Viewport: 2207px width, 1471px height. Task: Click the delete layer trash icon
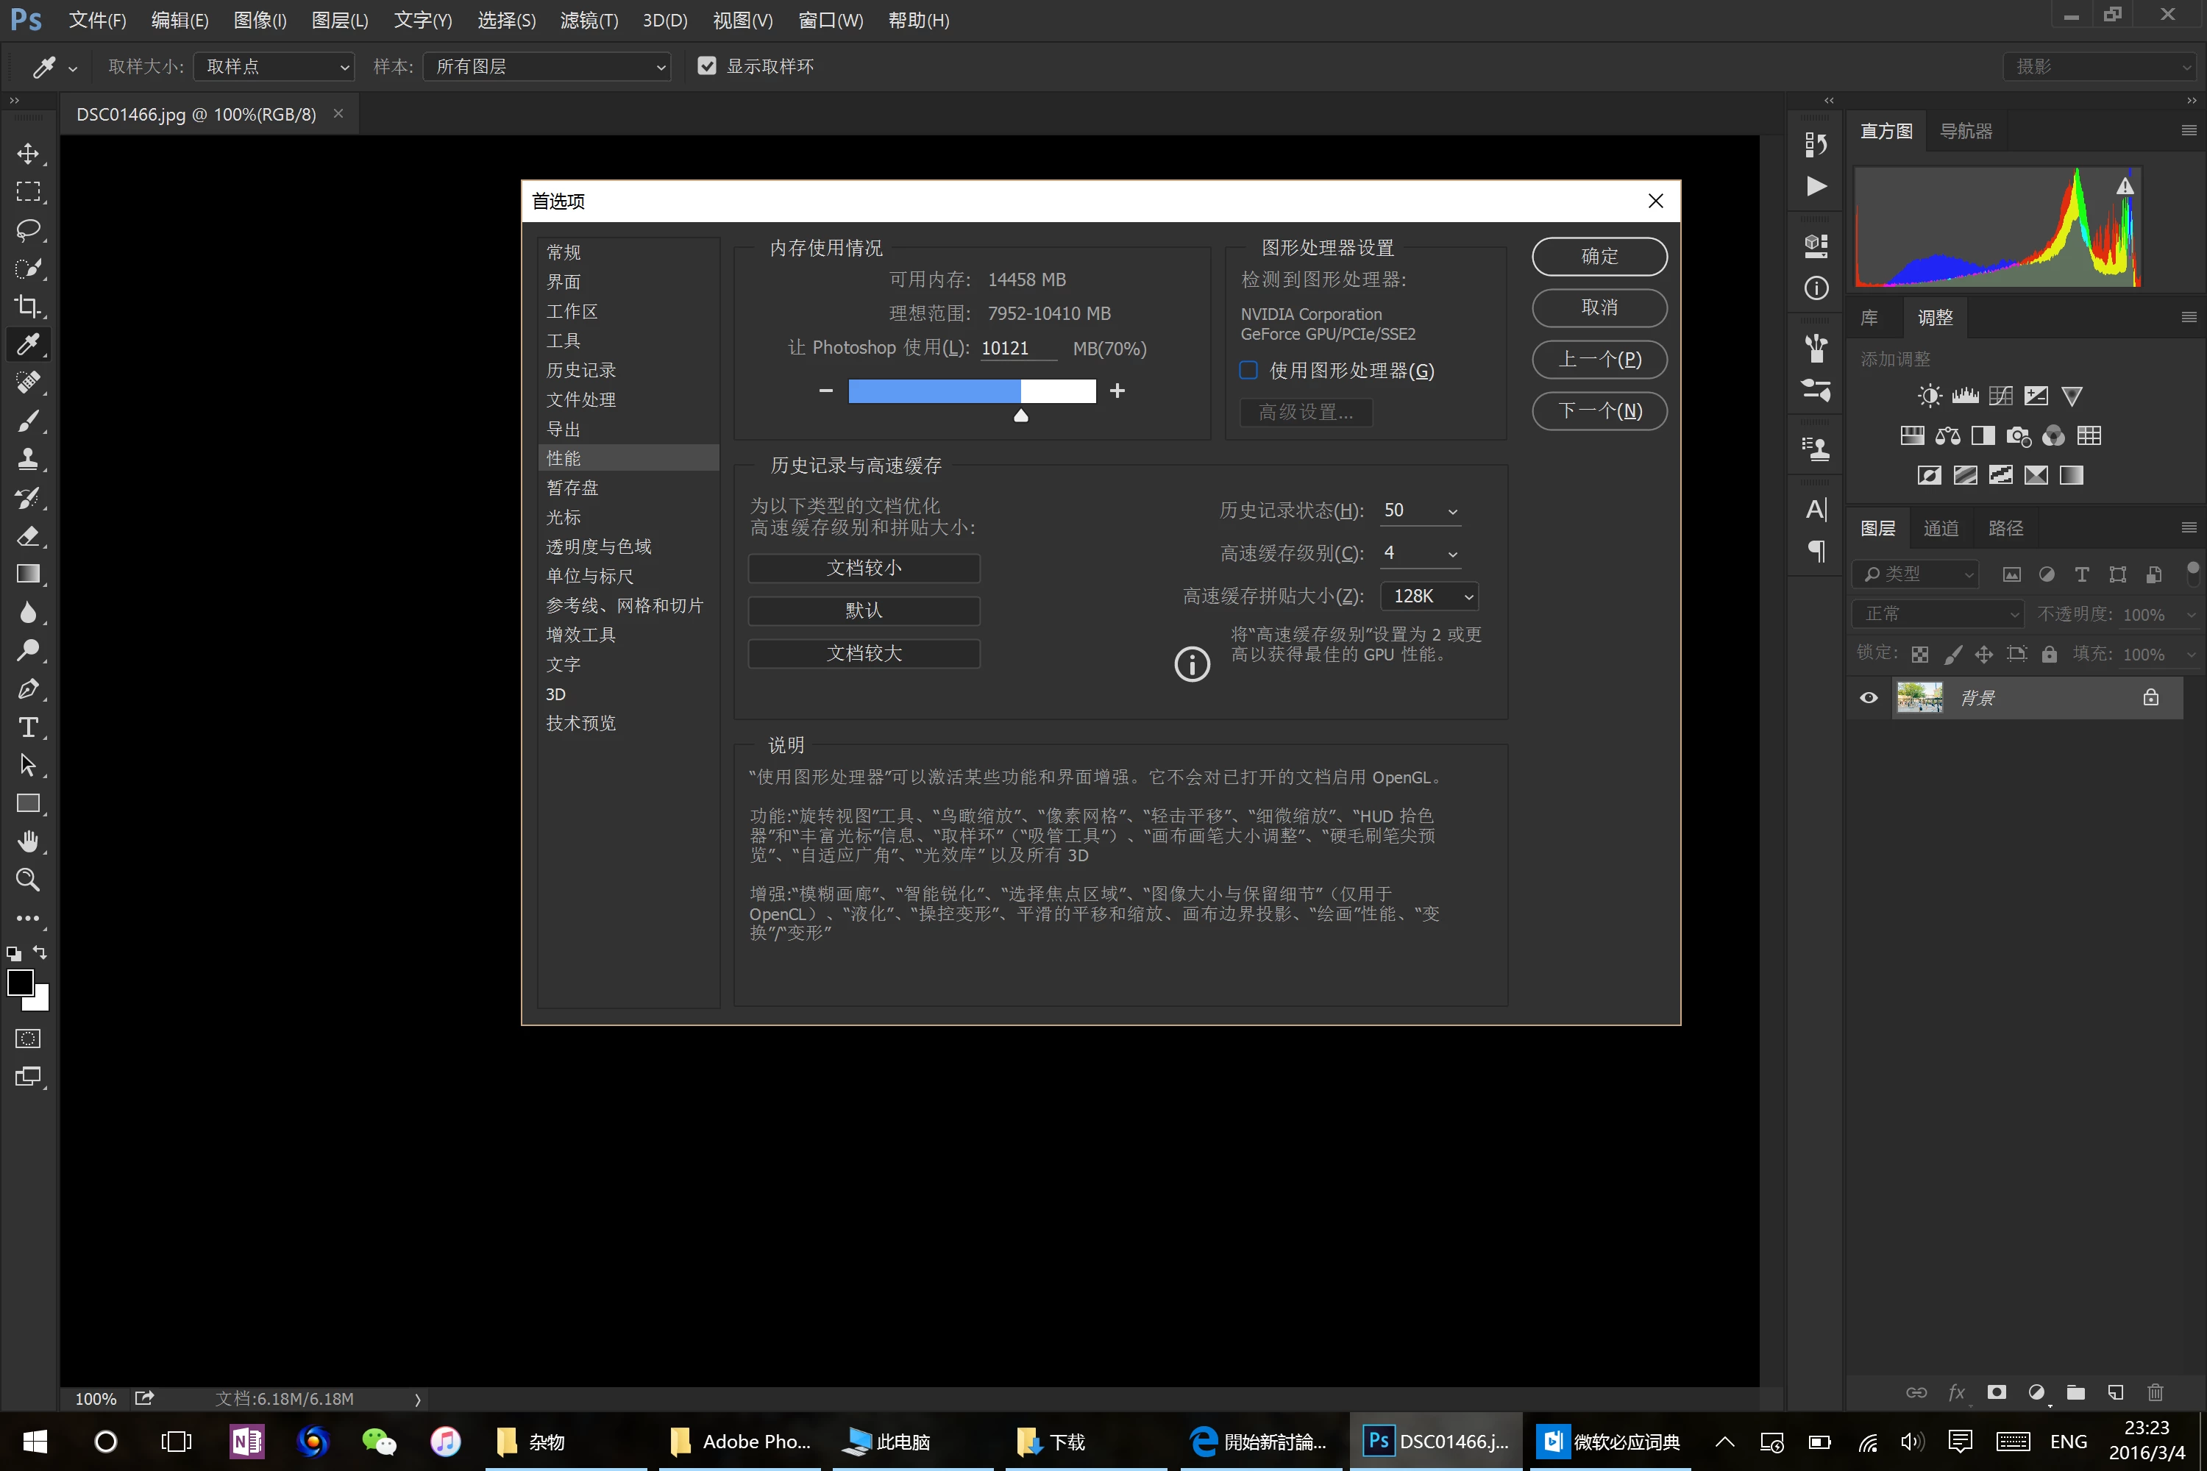click(x=2156, y=1392)
